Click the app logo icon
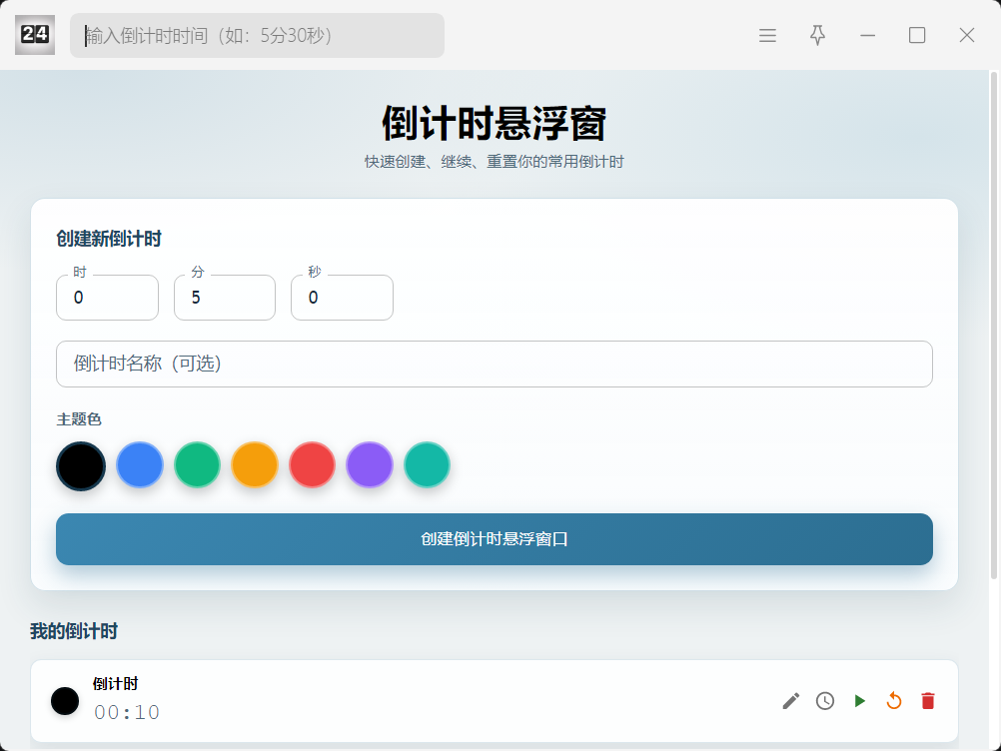Viewport: 1001px width, 751px height. tap(35, 35)
